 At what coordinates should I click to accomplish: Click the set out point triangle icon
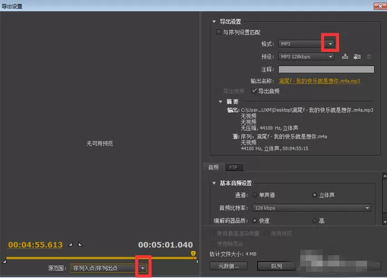pyautogui.click(x=80, y=245)
